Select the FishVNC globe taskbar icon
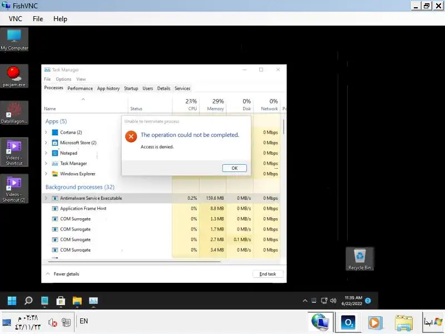 coord(321,322)
